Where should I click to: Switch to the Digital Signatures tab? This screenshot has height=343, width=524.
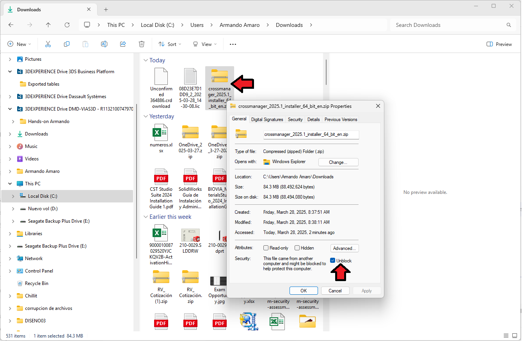coord(267,120)
